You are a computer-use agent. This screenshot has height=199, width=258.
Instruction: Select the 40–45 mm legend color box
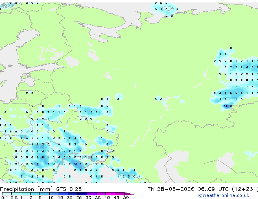110,194
